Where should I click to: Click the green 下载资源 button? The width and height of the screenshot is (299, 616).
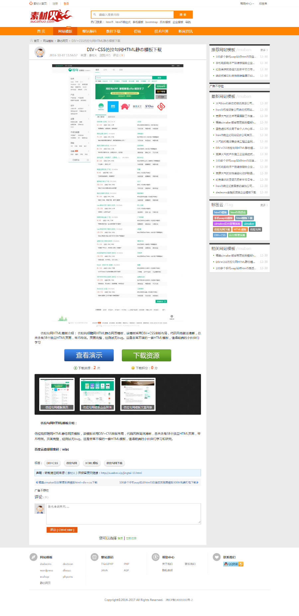pyautogui.click(x=147, y=355)
